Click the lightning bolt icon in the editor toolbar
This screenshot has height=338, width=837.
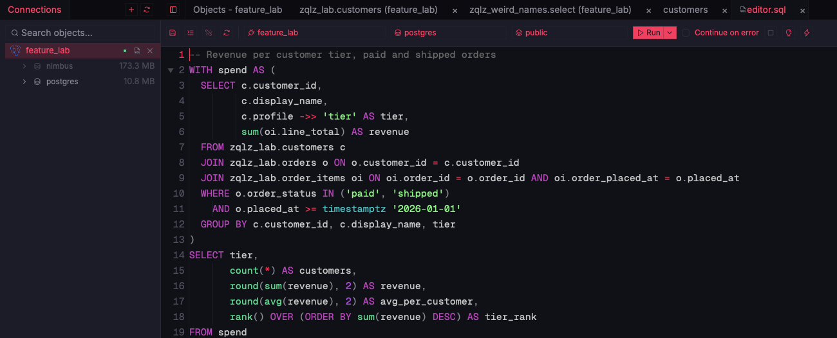[807, 33]
